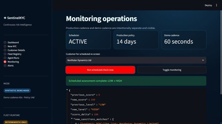The width and height of the screenshot is (222, 124).
Task: Open the Northstar Dynamics Ltd customer dropdown
Action: 136,60
